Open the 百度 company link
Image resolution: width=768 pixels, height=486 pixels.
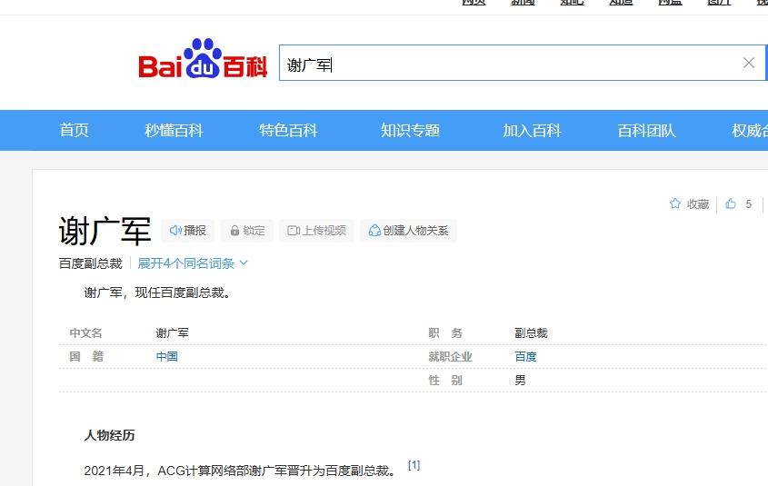[x=525, y=356]
